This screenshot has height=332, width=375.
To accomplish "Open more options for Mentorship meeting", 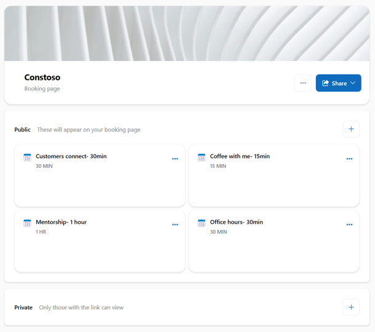I will [175, 224].
